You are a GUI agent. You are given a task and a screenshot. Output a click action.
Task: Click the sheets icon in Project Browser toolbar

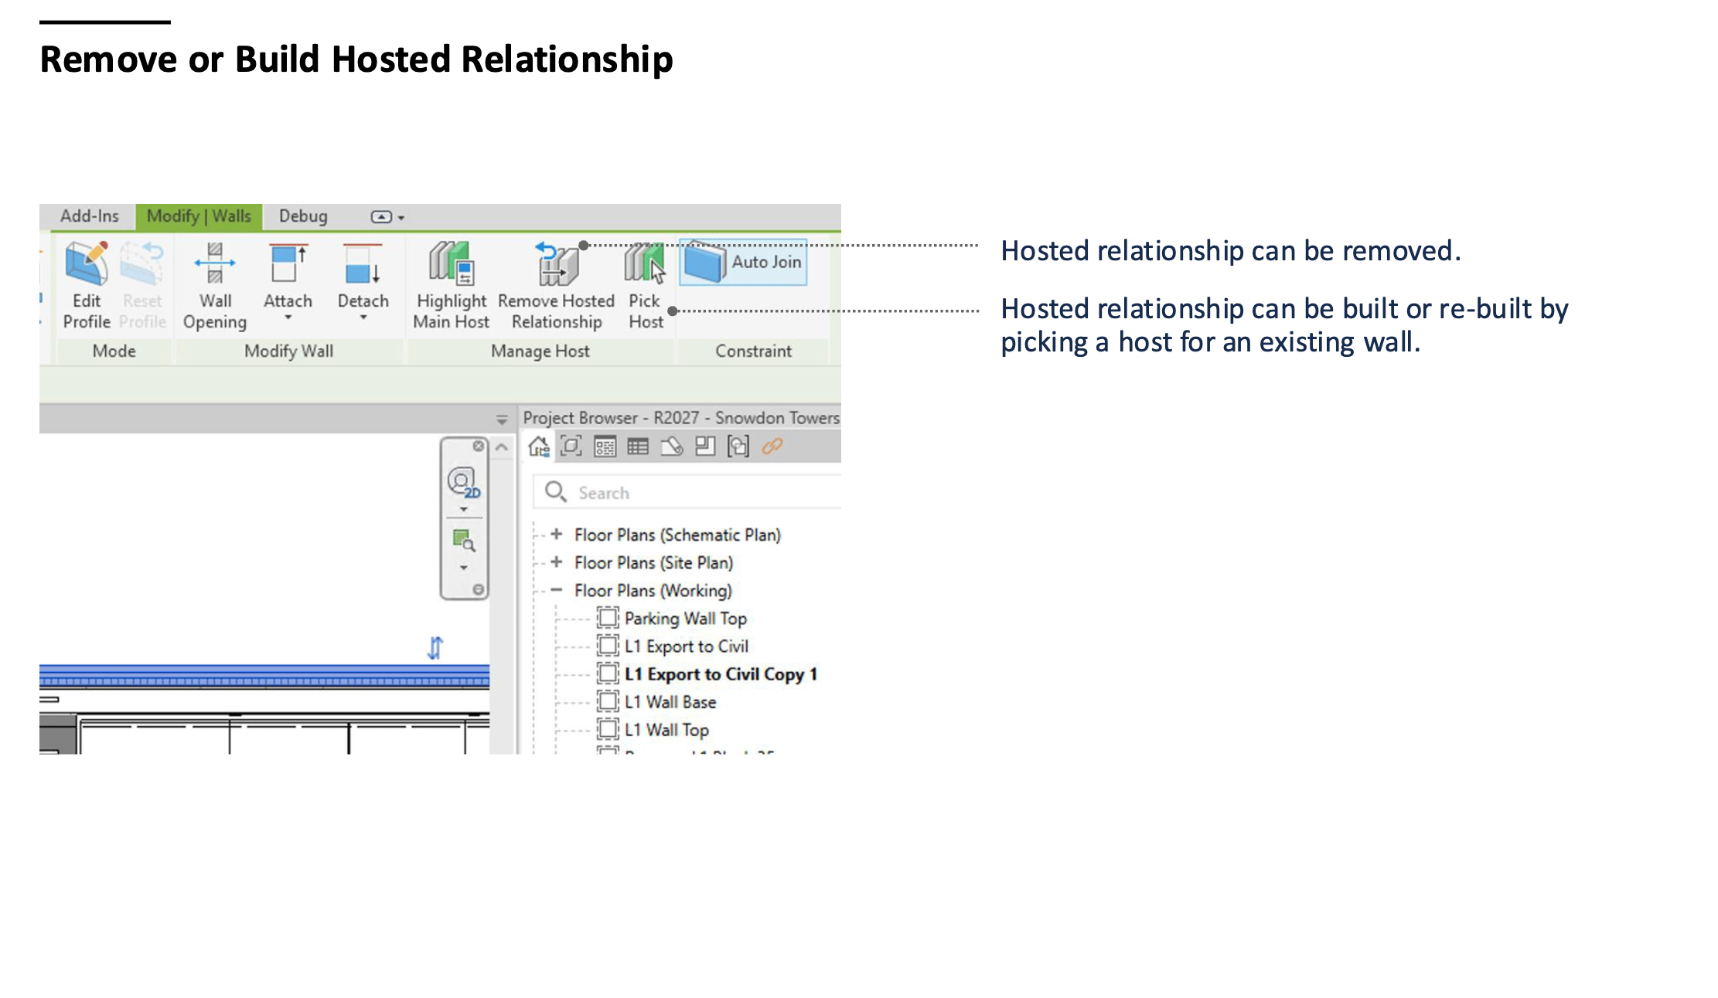click(x=671, y=446)
